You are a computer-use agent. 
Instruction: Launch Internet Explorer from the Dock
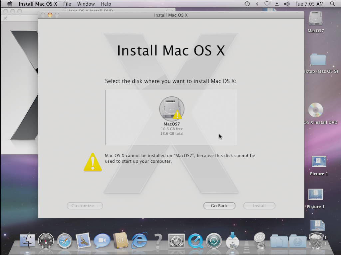click(140, 240)
